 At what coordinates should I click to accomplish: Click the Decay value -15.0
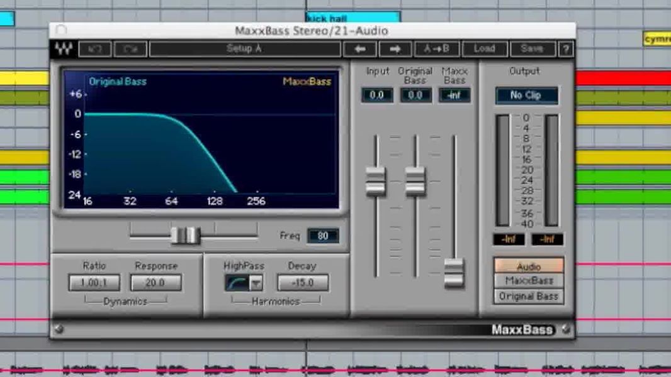pos(303,283)
